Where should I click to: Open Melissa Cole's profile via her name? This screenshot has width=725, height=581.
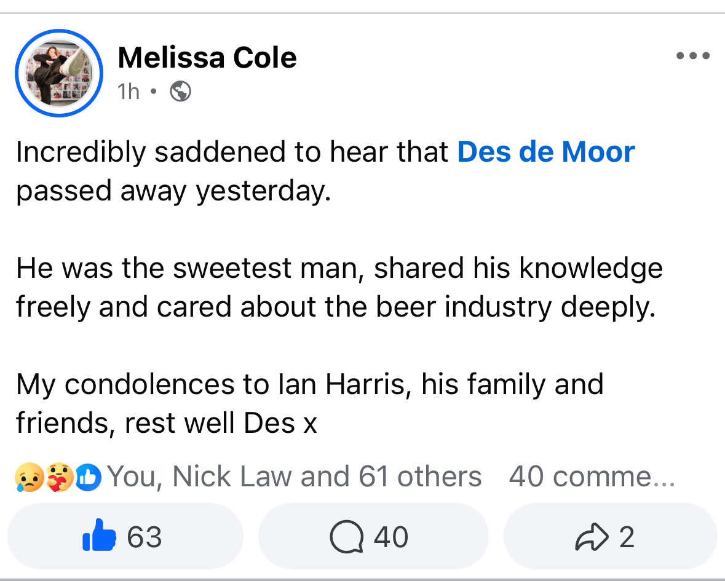tap(207, 58)
